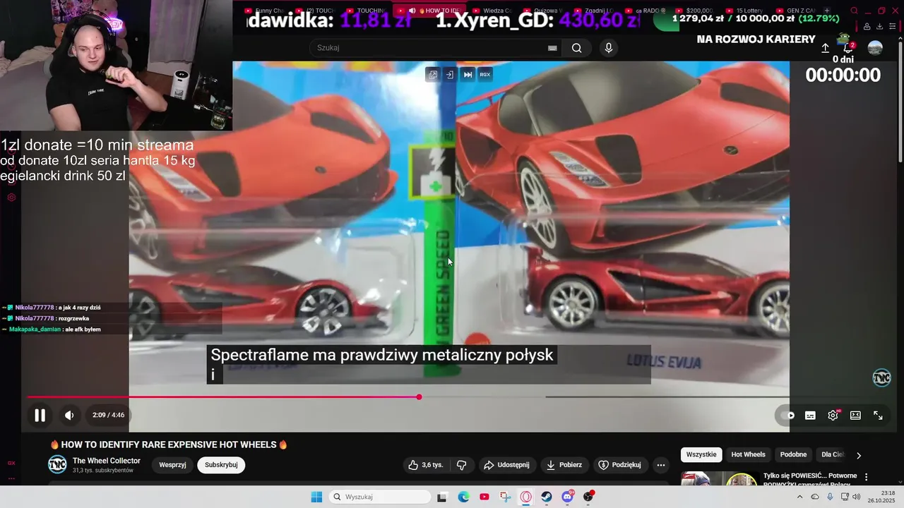Open the YouTube account avatar menu

pyautogui.click(x=875, y=48)
